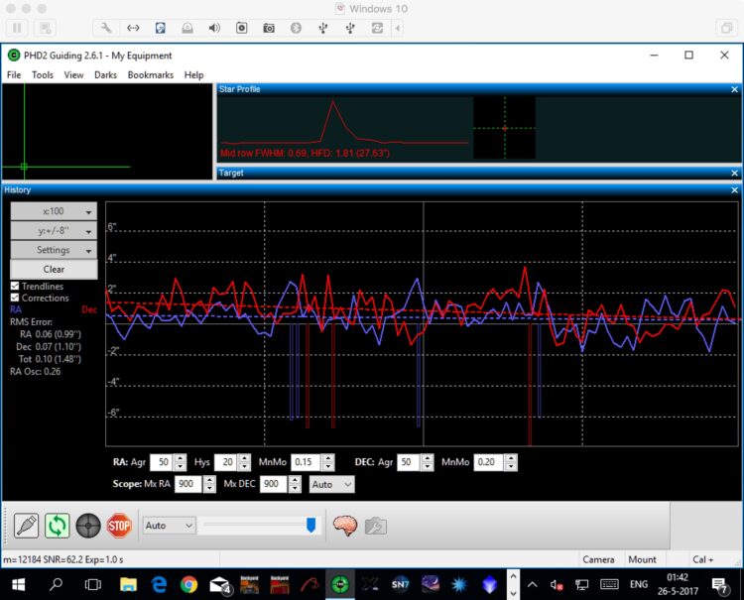The image size is (744, 600).
Task: Click the crosshair guide star icon
Action: [88, 526]
